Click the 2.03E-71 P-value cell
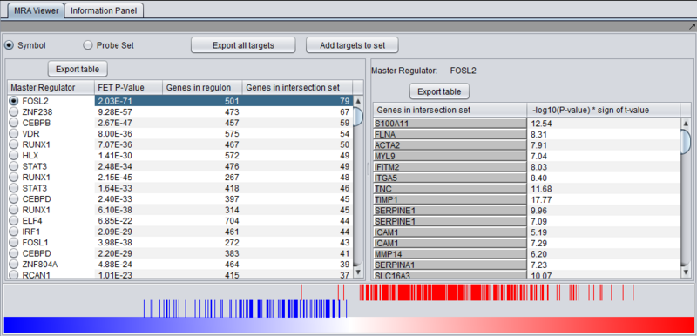This screenshot has height=336, width=697. (x=128, y=101)
